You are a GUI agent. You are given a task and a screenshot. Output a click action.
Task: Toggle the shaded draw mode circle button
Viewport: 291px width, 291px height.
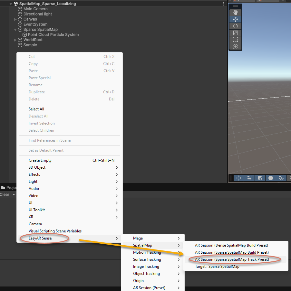pyautogui.click(x=271, y=178)
